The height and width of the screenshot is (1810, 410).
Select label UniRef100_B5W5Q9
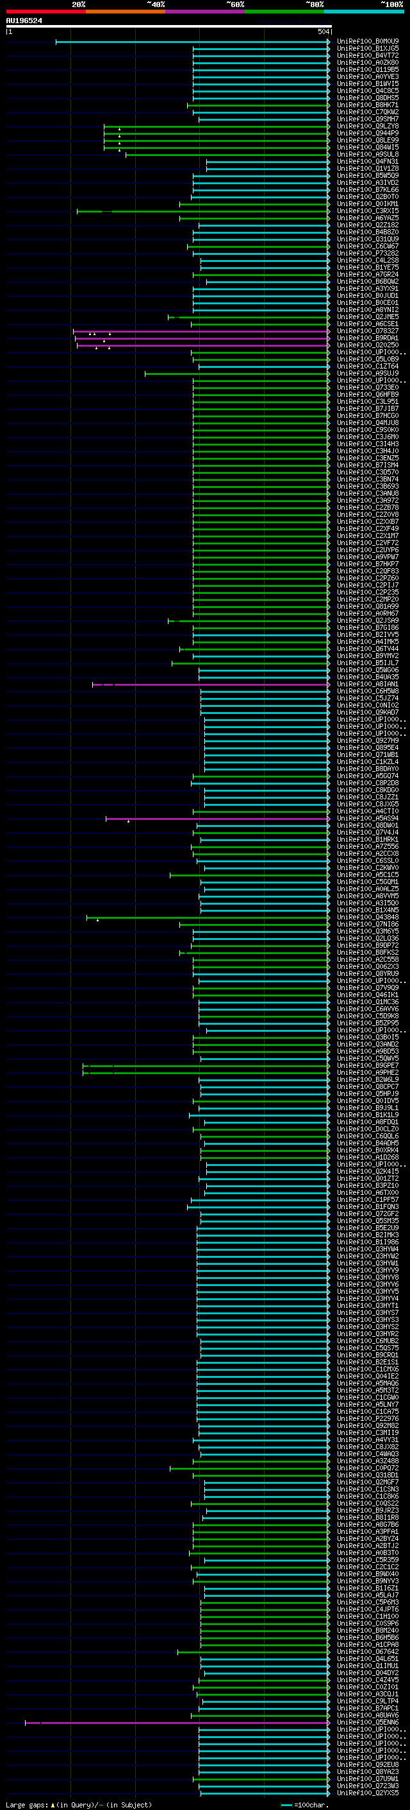(368, 176)
